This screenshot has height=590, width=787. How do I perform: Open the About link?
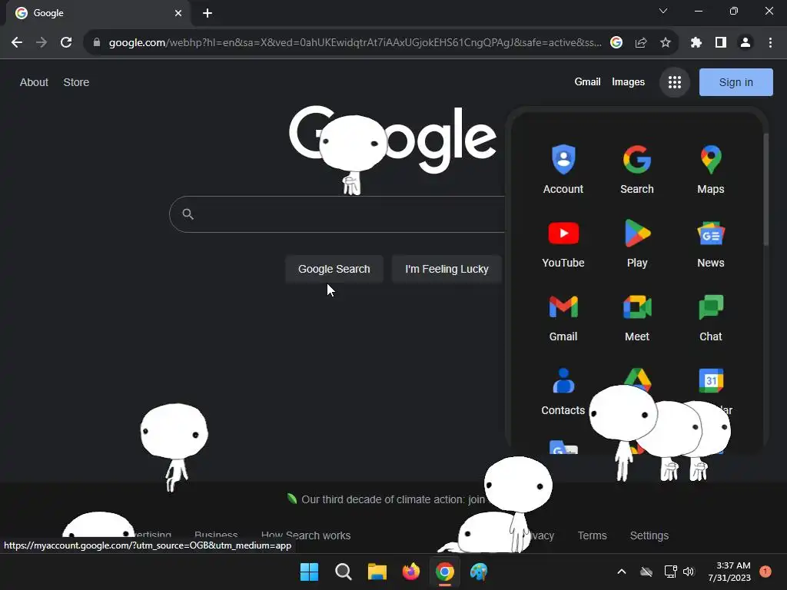point(34,82)
